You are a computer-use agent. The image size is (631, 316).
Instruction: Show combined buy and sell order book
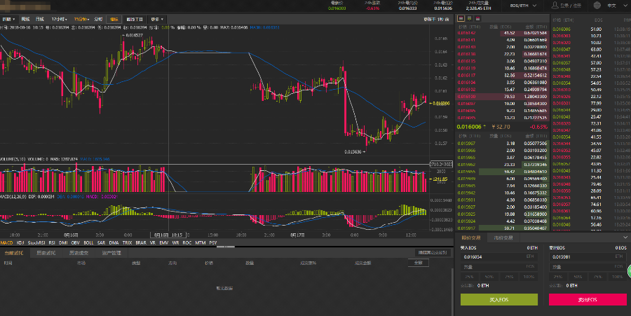point(460,19)
